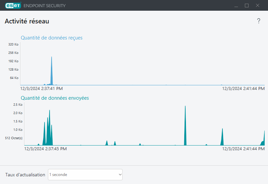This screenshot has width=268, height=184.
Task: Click the 'ENDPOINT SECURITY' title text
Action: point(45,6)
